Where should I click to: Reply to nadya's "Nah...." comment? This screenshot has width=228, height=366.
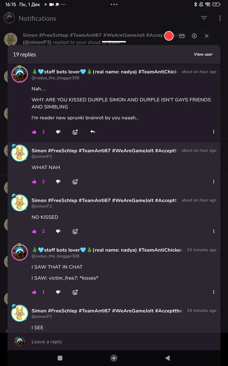point(93,132)
